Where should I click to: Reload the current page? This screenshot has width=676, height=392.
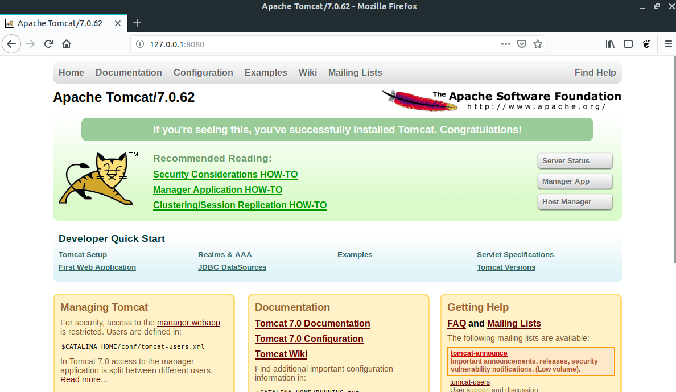coord(49,44)
